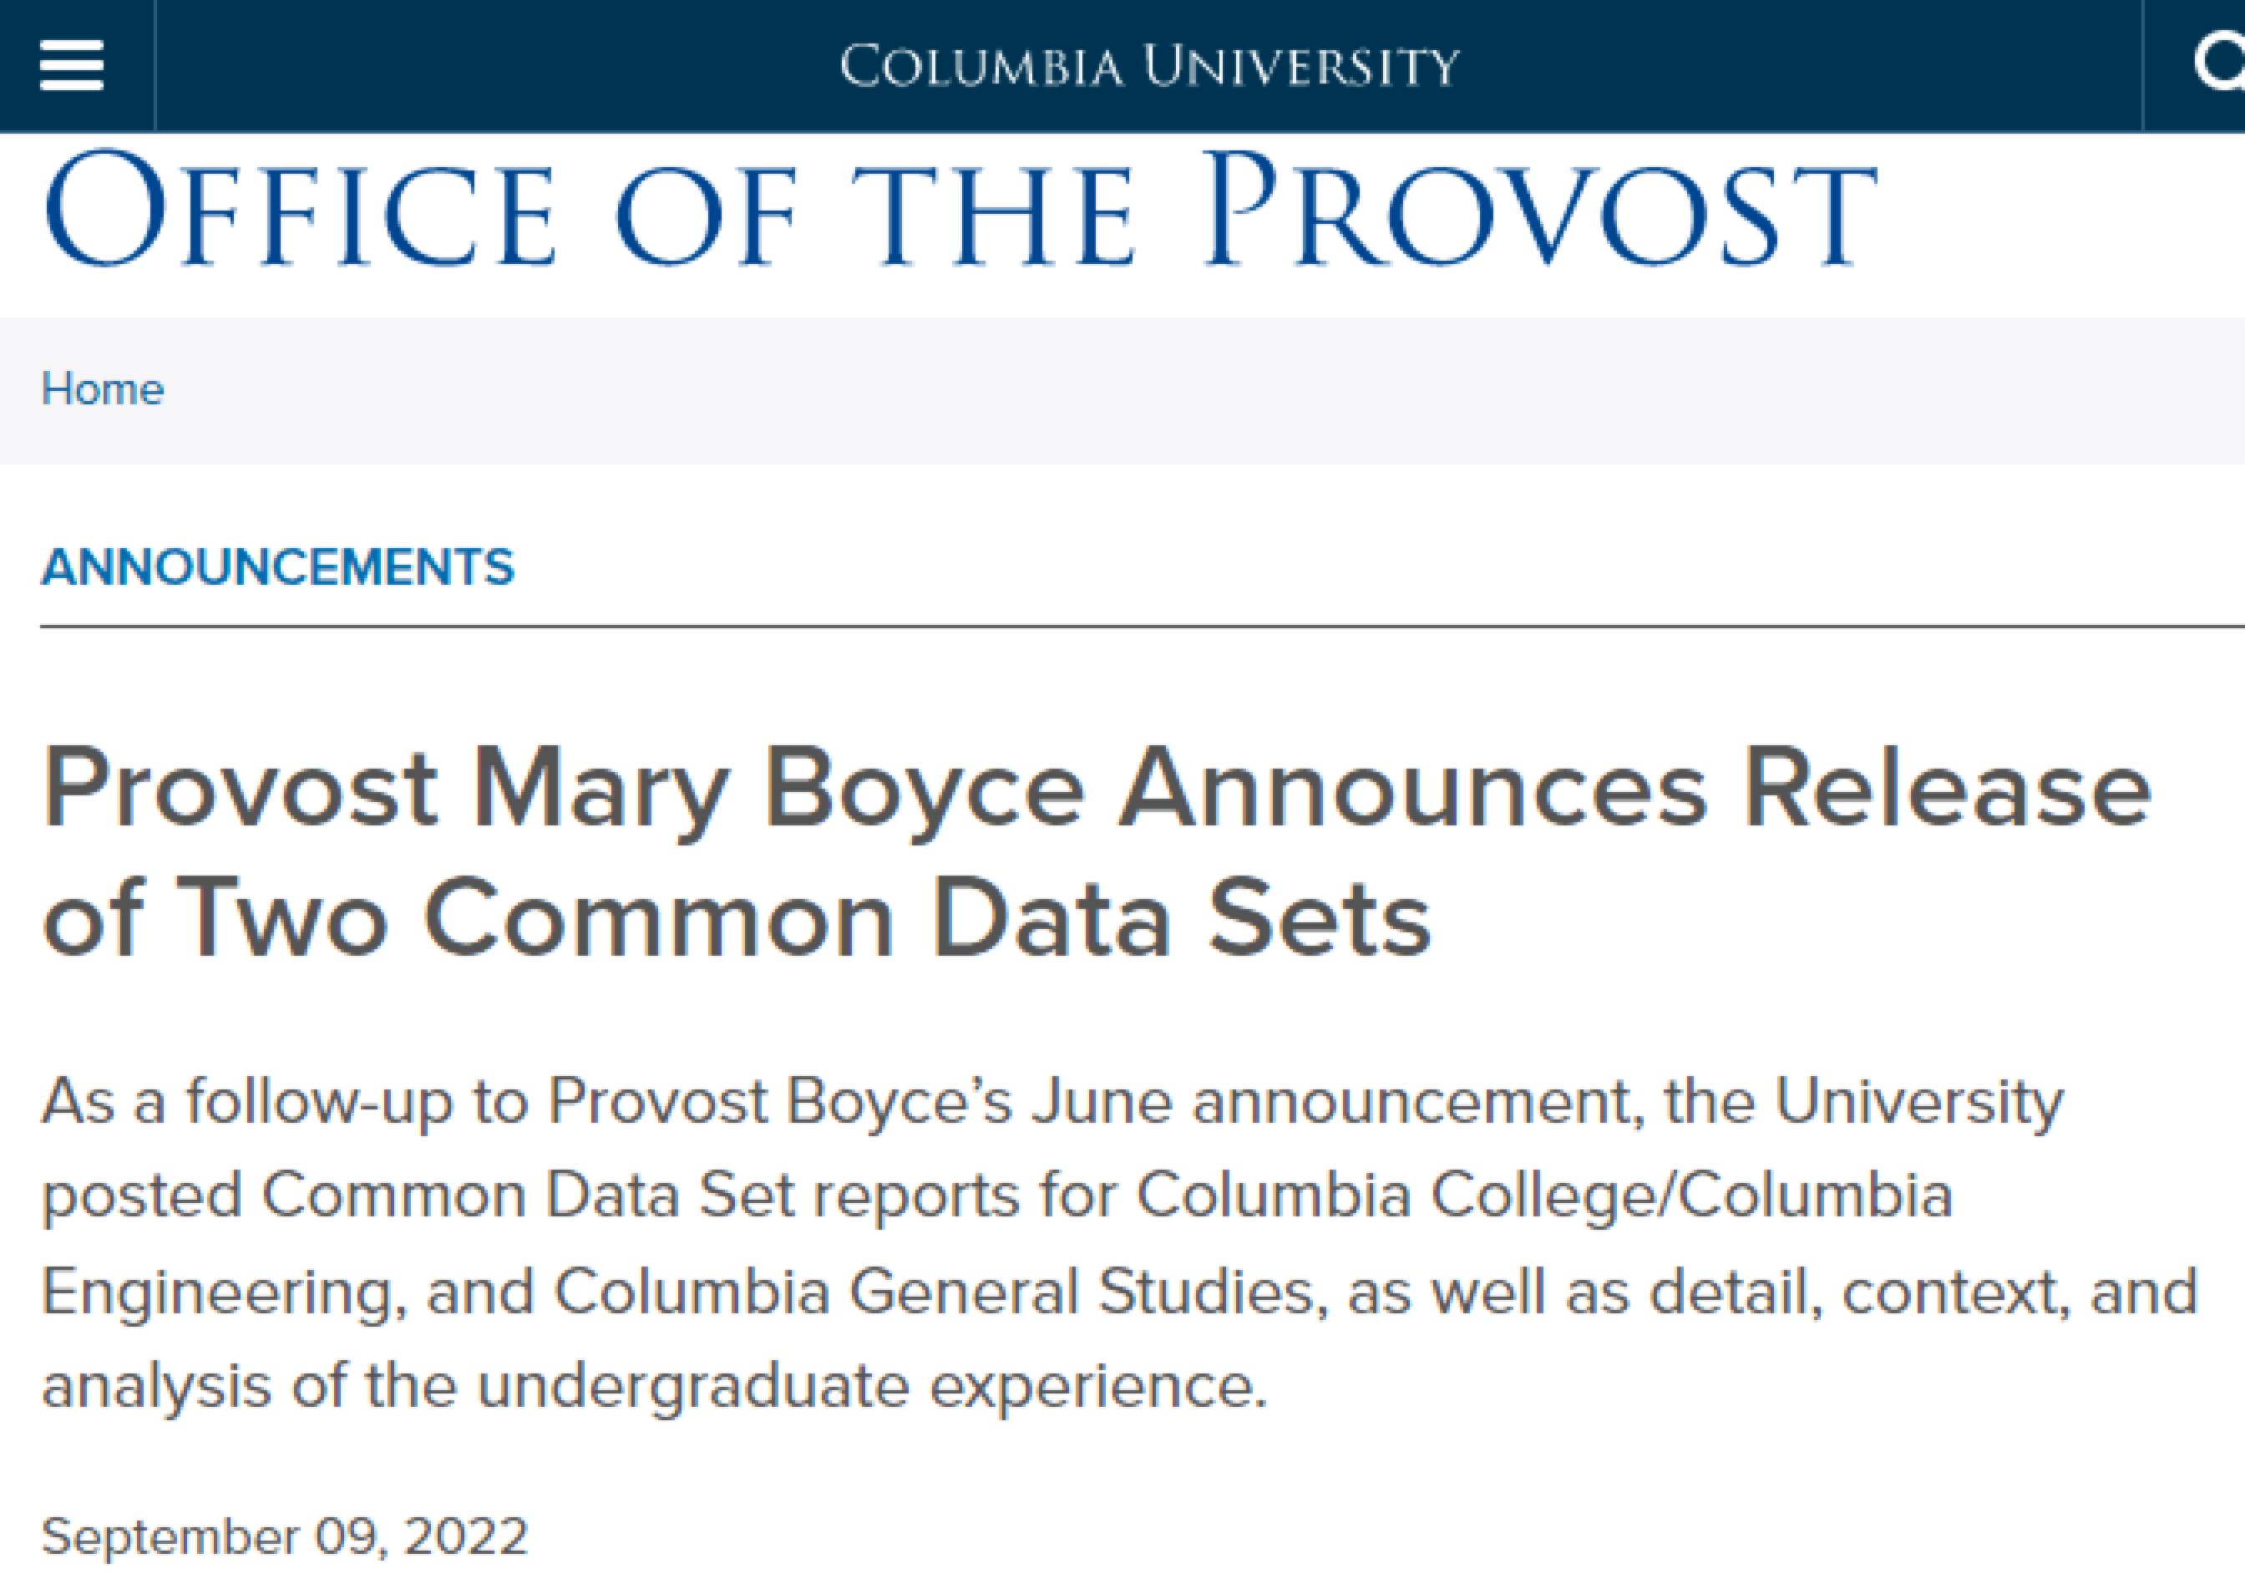Click the horizontal divider below Announcements
The width and height of the screenshot is (2245, 1584).
1142,625
